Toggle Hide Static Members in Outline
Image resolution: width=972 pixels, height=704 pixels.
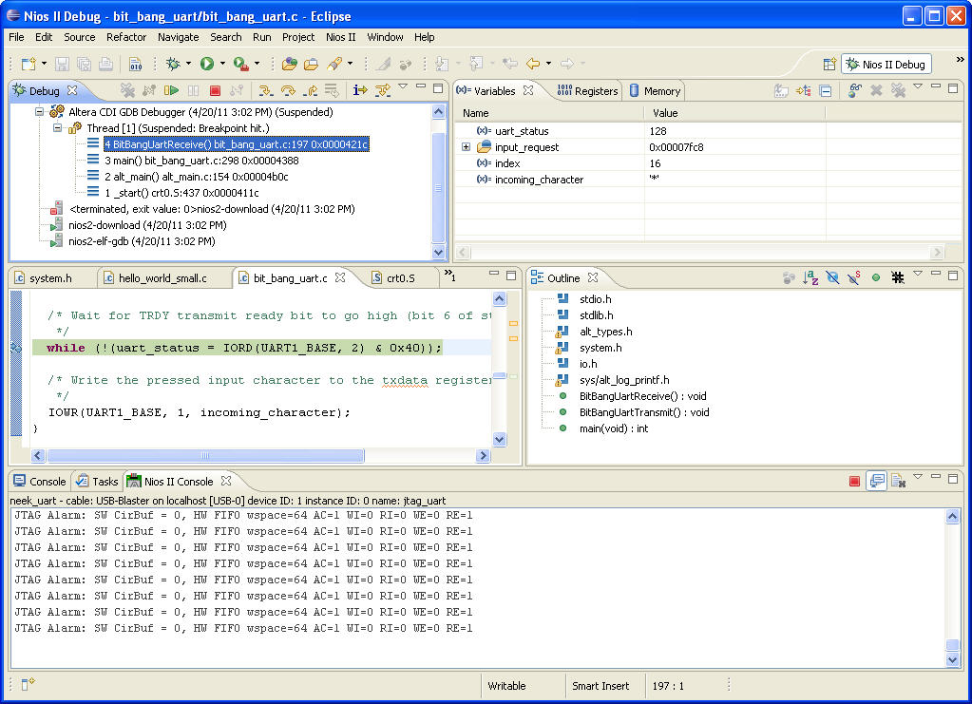[x=854, y=278]
